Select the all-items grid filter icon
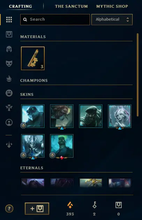 (x=9, y=20)
